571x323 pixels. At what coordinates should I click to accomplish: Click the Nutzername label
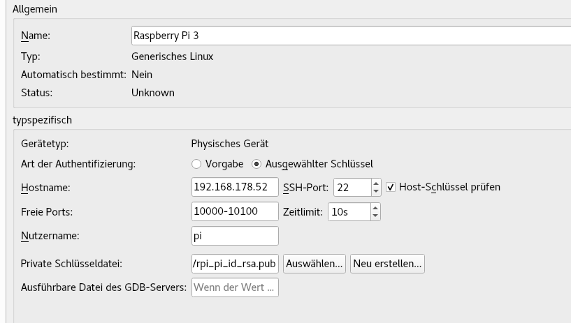50,236
